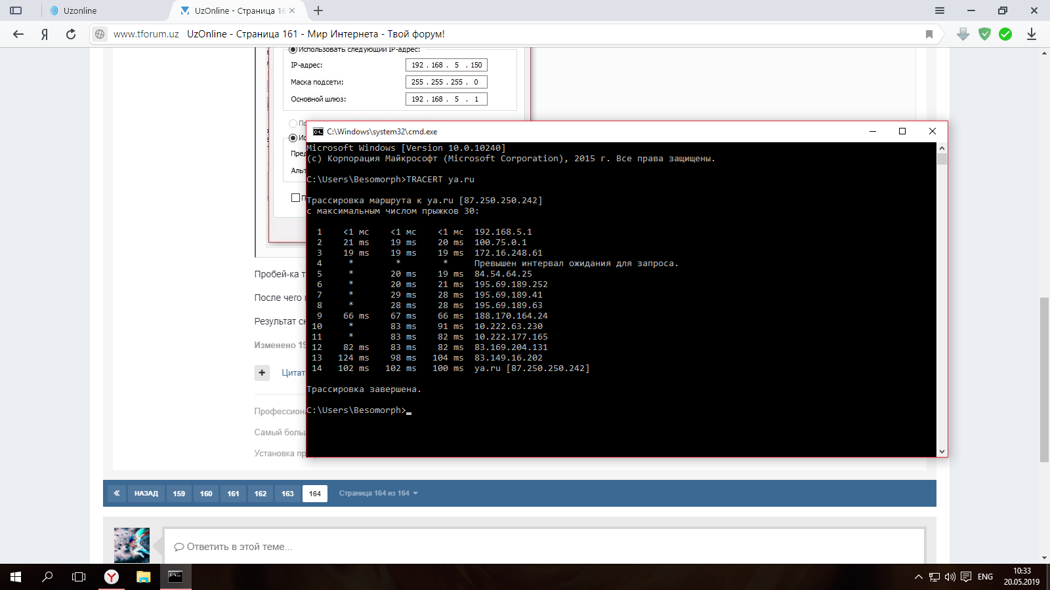
Task: Reload the page with the refresh icon
Action: click(71, 34)
